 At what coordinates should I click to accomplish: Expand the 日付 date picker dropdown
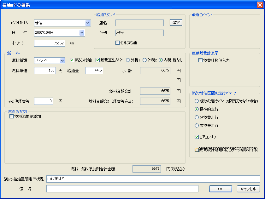[82, 33]
